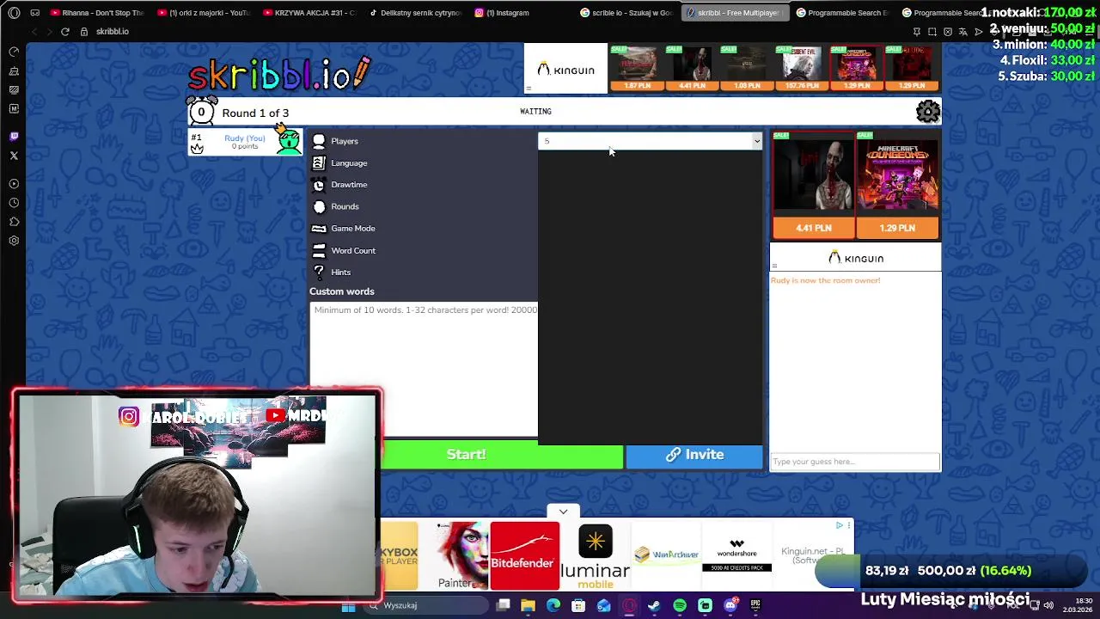
Task: Click 'Rudy is now the room owner!' message
Action: coord(825,280)
